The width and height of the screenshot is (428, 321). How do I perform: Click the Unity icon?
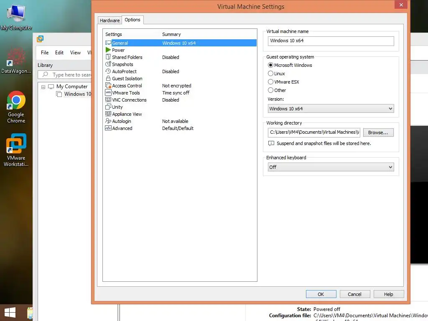click(108, 107)
